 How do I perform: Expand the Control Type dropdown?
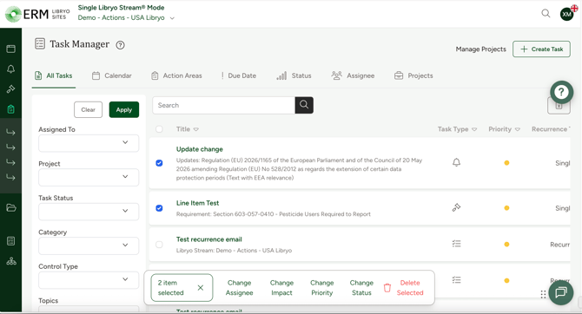click(x=89, y=279)
